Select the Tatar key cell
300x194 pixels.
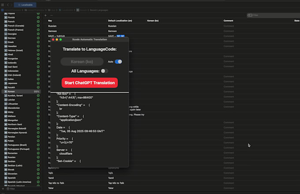click(51, 188)
